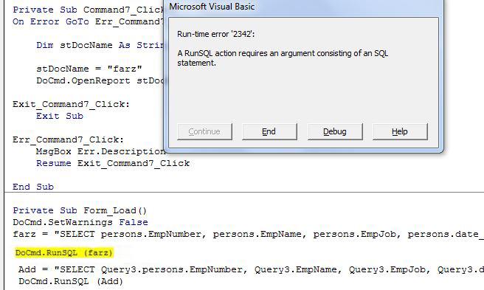Open Help for the run-time error
Screen dimensions: 484x290
400,131
